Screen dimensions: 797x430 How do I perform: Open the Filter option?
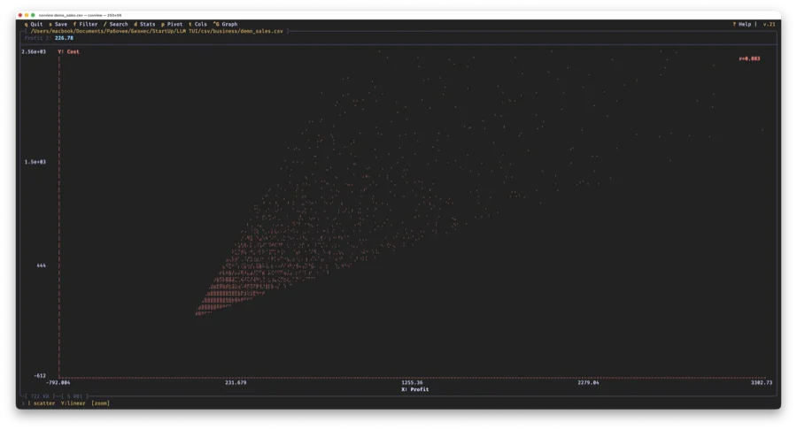click(x=86, y=24)
